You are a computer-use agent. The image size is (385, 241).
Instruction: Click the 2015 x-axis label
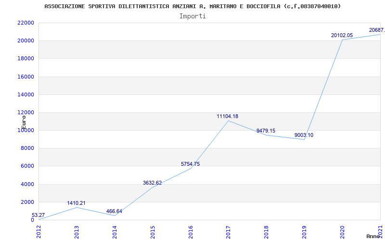[153, 232]
